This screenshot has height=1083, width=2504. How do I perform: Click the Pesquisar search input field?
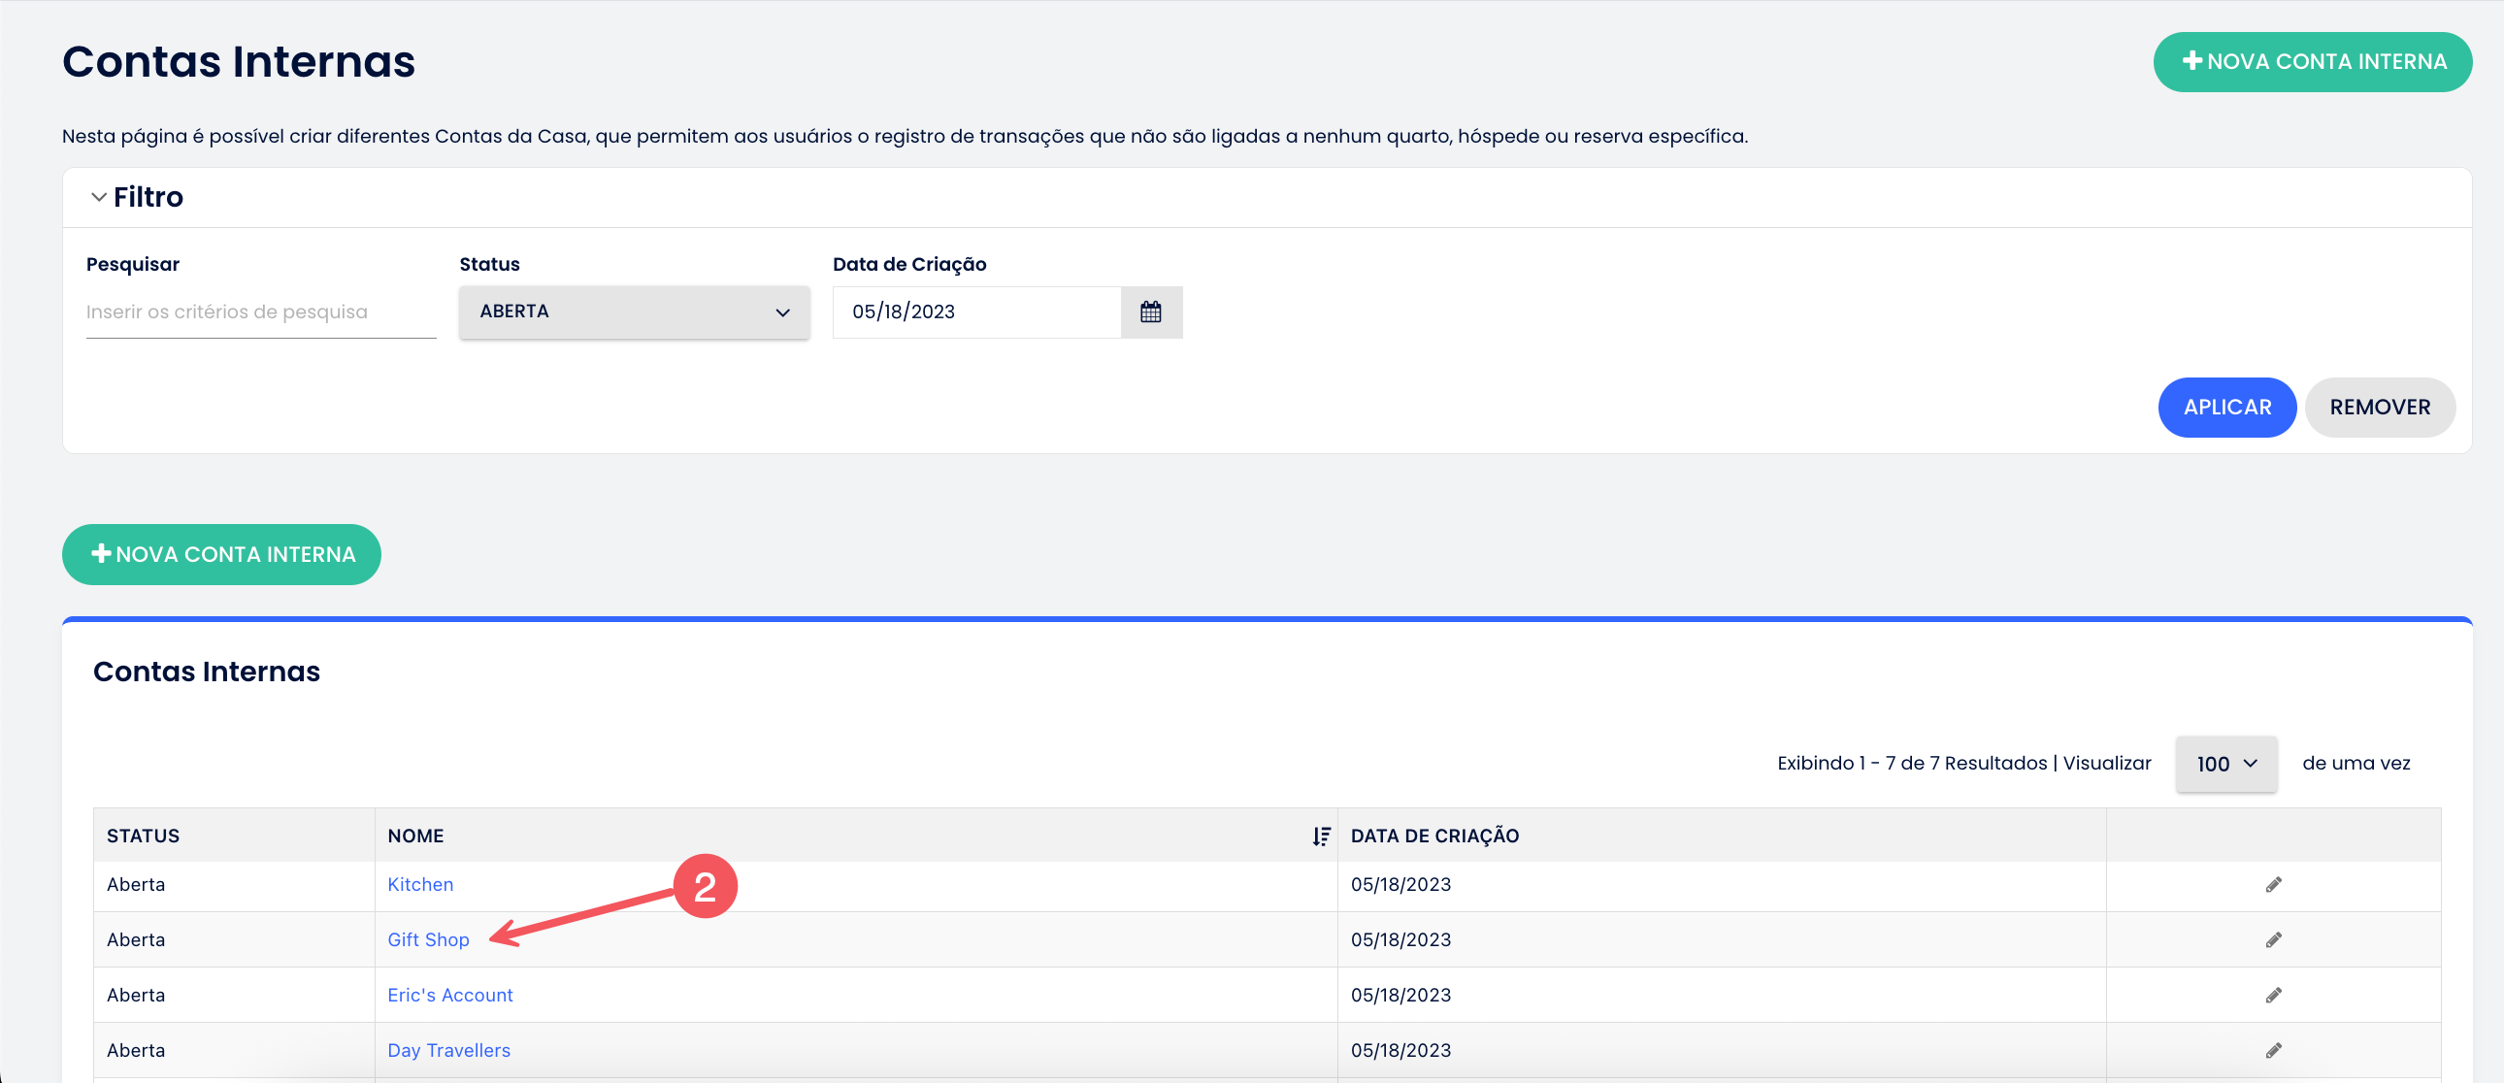(x=260, y=312)
